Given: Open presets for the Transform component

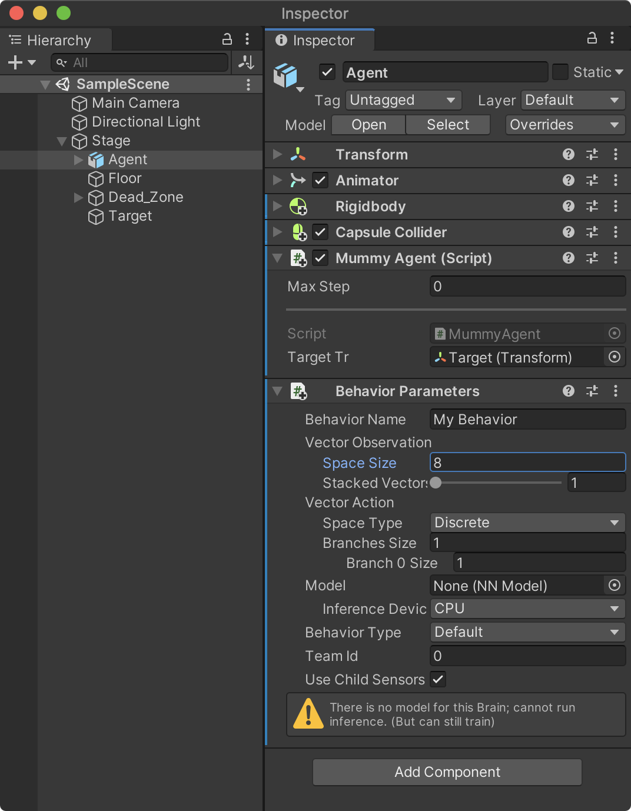Looking at the screenshot, I should [x=592, y=154].
